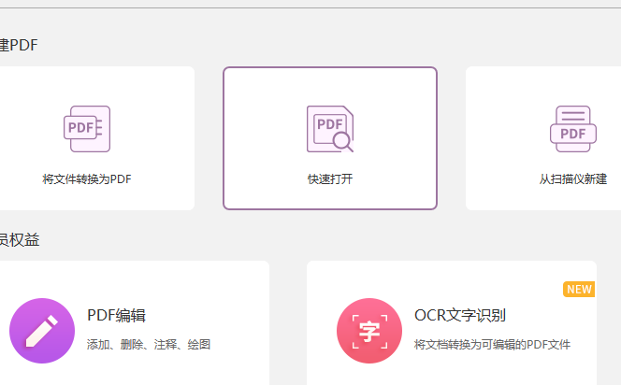Open the OCR文字识别 title

pyautogui.click(x=460, y=315)
